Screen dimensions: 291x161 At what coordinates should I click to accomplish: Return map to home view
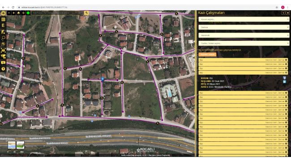(18, 13)
